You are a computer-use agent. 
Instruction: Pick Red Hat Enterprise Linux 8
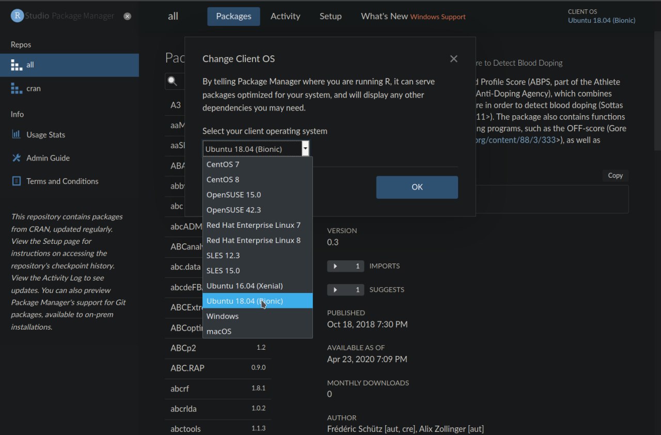tap(258, 240)
